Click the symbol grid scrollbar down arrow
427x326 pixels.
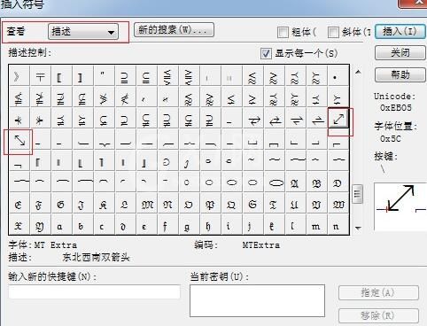click(x=358, y=228)
